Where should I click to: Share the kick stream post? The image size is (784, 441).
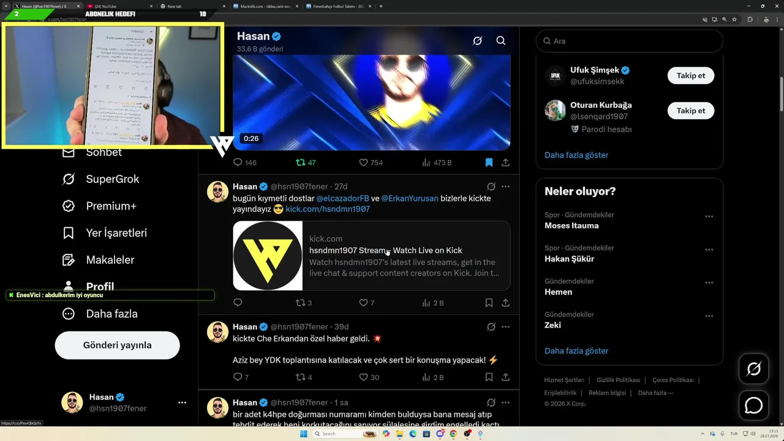[x=505, y=303]
